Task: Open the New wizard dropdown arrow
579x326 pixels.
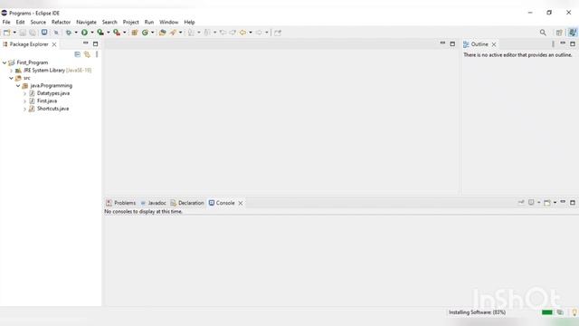Action: (x=14, y=33)
